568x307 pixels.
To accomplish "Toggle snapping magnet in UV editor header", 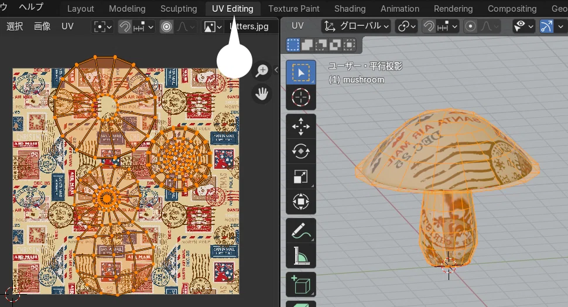I will [x=125, y=26].
